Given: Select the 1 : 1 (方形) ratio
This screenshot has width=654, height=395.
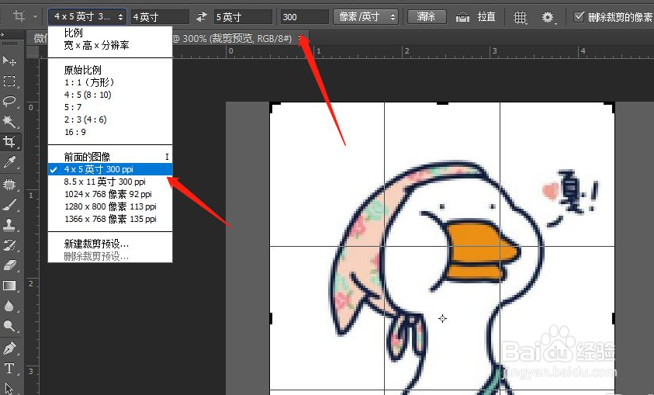Looking at the screenshot, I should pos(89,82).
